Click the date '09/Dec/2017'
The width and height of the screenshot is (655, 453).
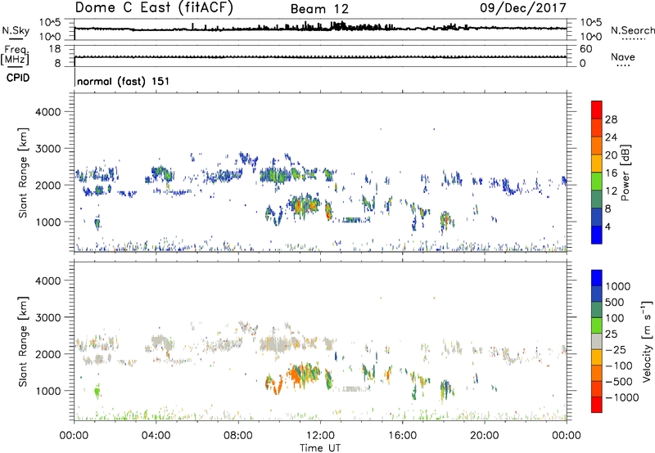tap(523, 7)
